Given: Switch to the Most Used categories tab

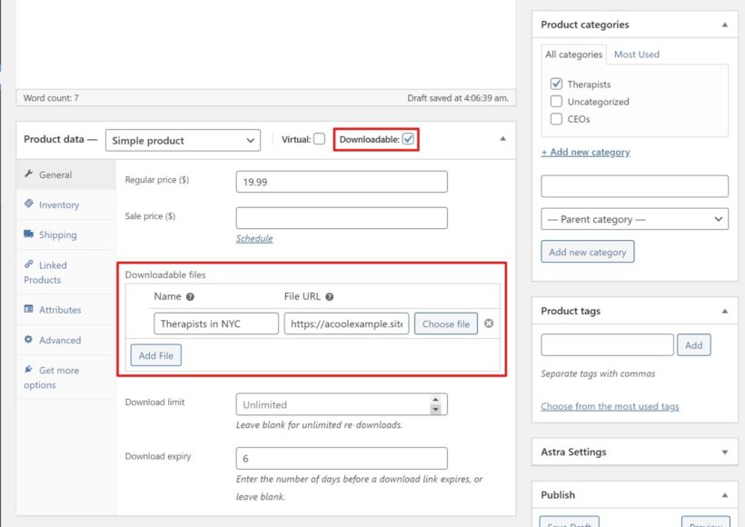Looking at the screenshot, I should [636, 54].
